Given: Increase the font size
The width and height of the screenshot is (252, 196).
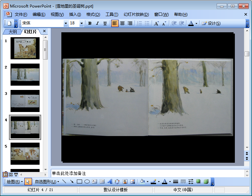Looking at the screenshot, I should coord(157,23).
